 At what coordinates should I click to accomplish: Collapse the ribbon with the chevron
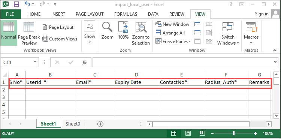[275, 51]
